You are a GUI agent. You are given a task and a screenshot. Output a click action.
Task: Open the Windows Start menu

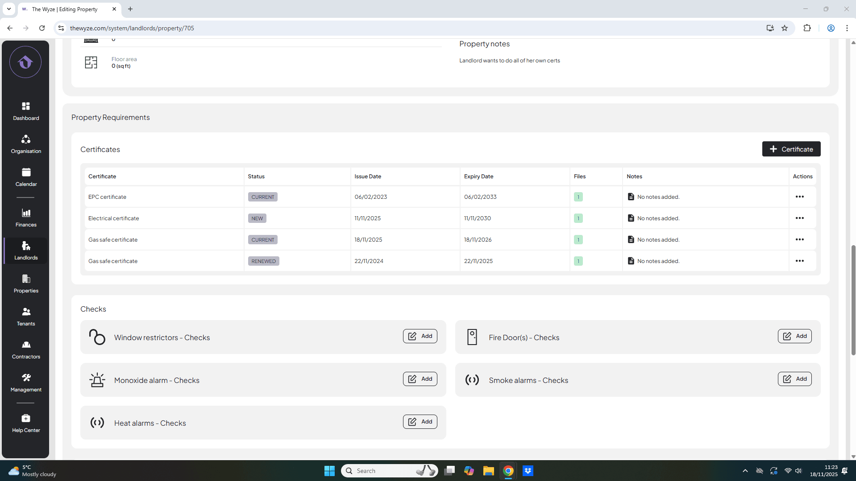[329, 471]
